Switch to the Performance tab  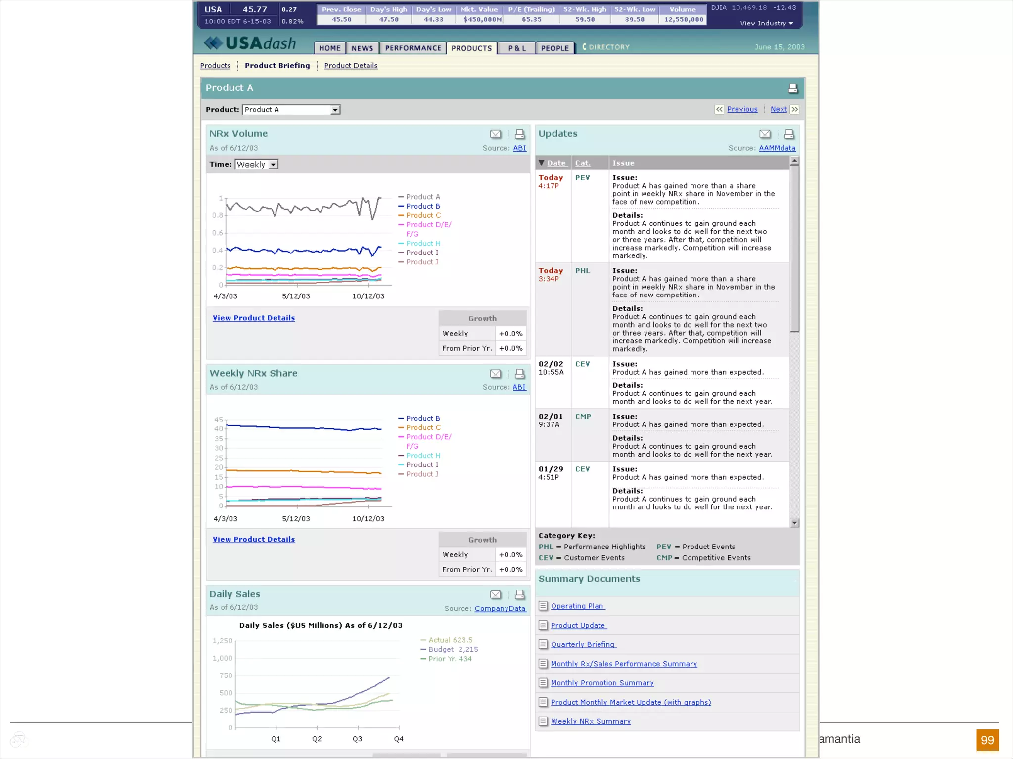[413, 48]
